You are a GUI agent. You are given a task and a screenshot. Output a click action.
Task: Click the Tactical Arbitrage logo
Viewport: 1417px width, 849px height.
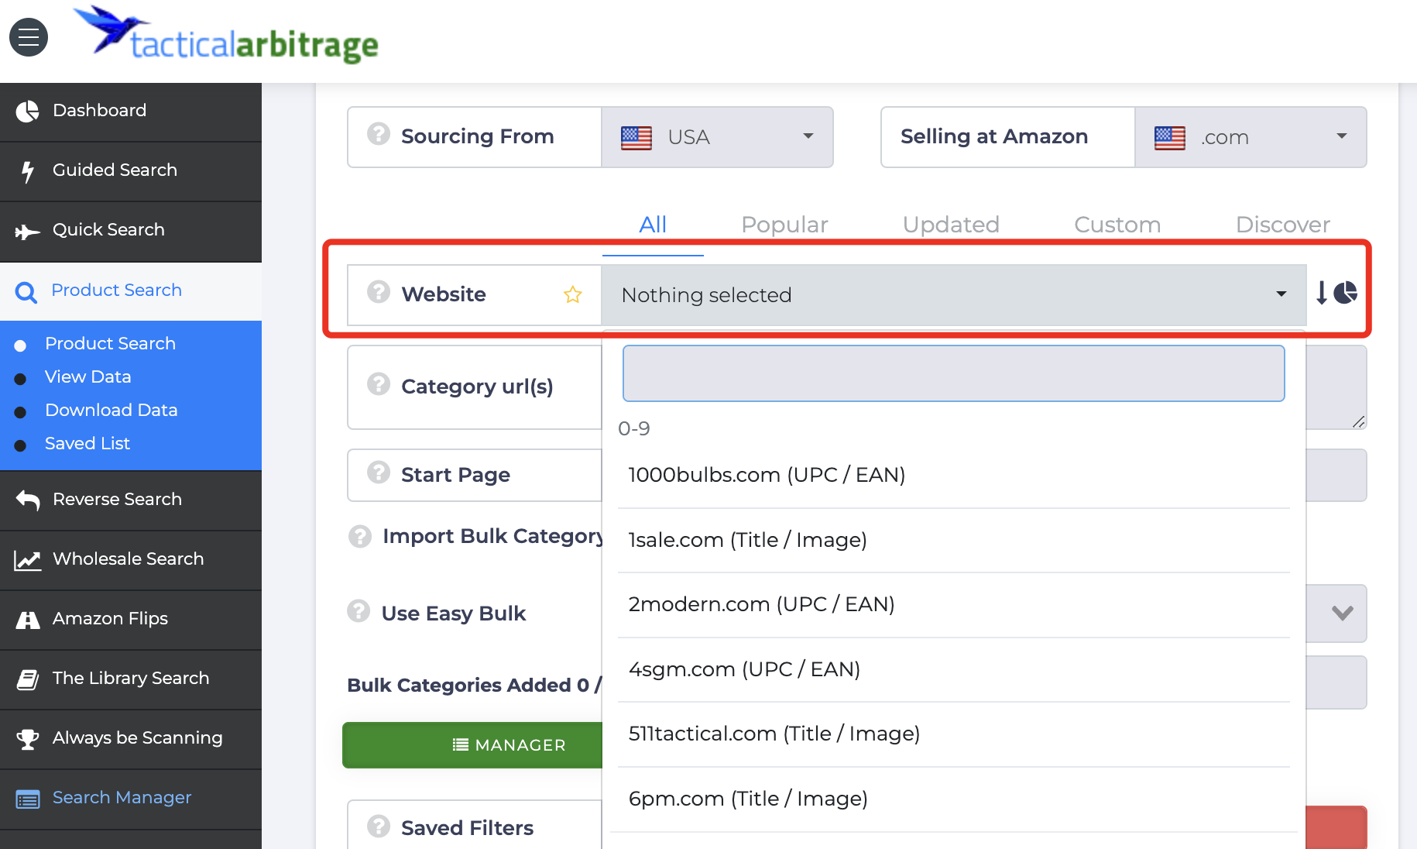[225, 36]
